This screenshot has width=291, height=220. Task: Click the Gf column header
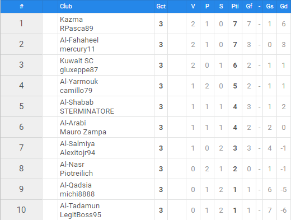click(x=249, y=6)
